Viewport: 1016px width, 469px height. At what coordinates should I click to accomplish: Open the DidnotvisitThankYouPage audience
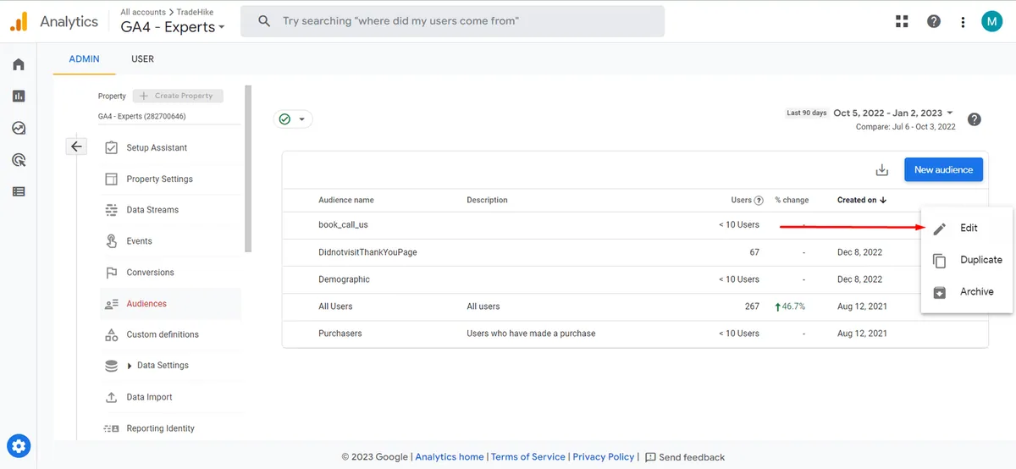click(367, 252)
